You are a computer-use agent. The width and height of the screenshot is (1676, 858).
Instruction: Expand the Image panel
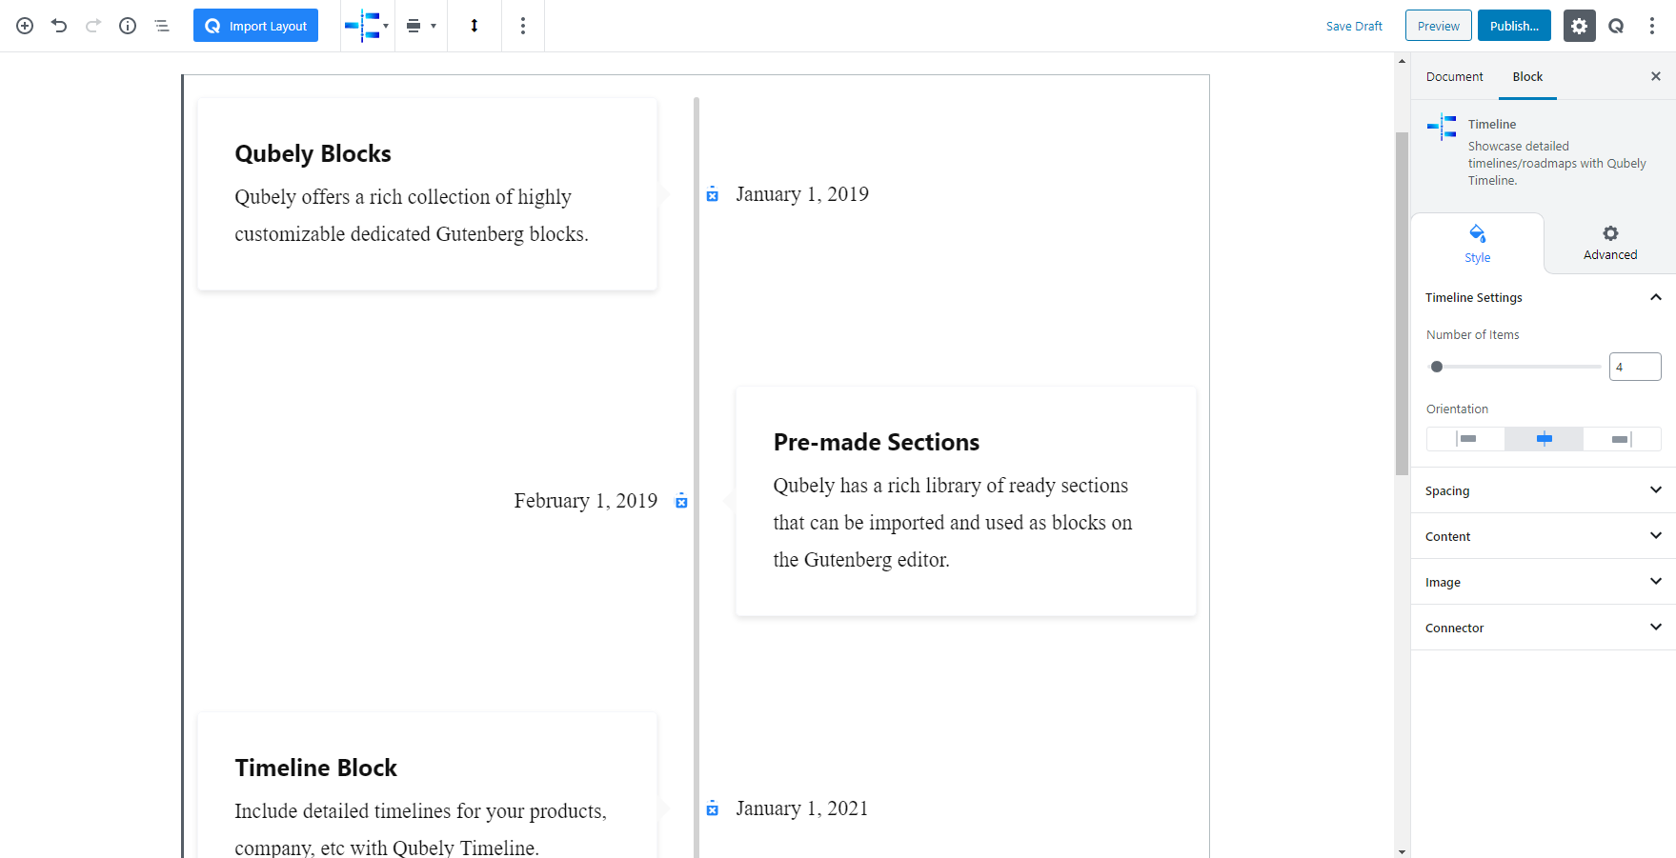[x=1543, y=582]
